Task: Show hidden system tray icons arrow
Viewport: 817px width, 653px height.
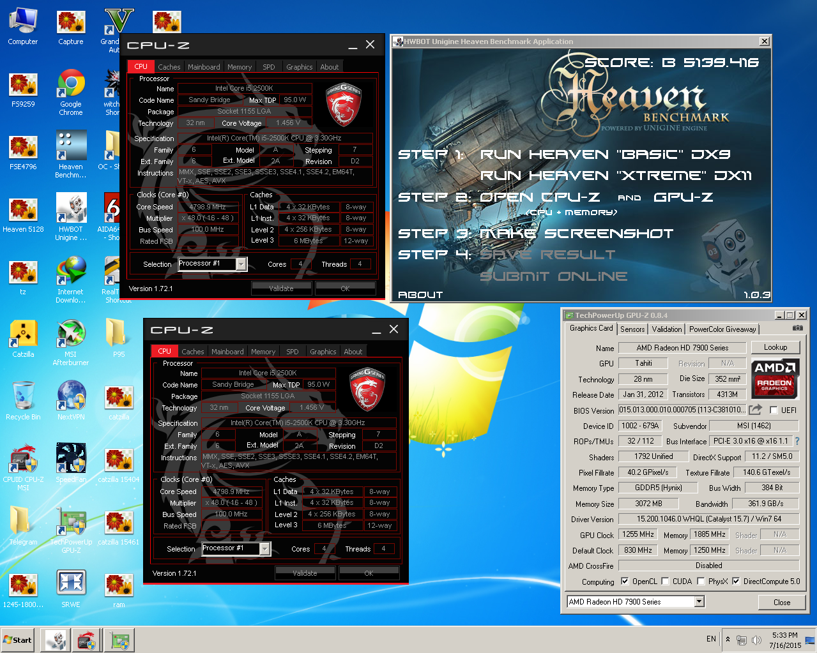Action: [x=728, y=639]
